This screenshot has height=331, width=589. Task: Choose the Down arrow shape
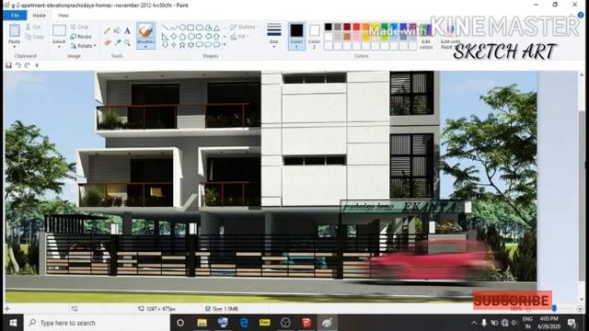(165, 45)
